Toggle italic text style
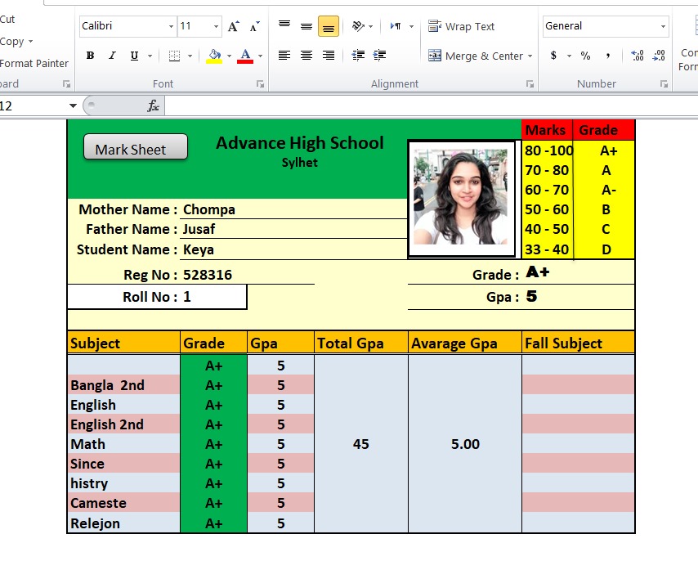This screenshot has height=570, width=698. pos(112,56)
